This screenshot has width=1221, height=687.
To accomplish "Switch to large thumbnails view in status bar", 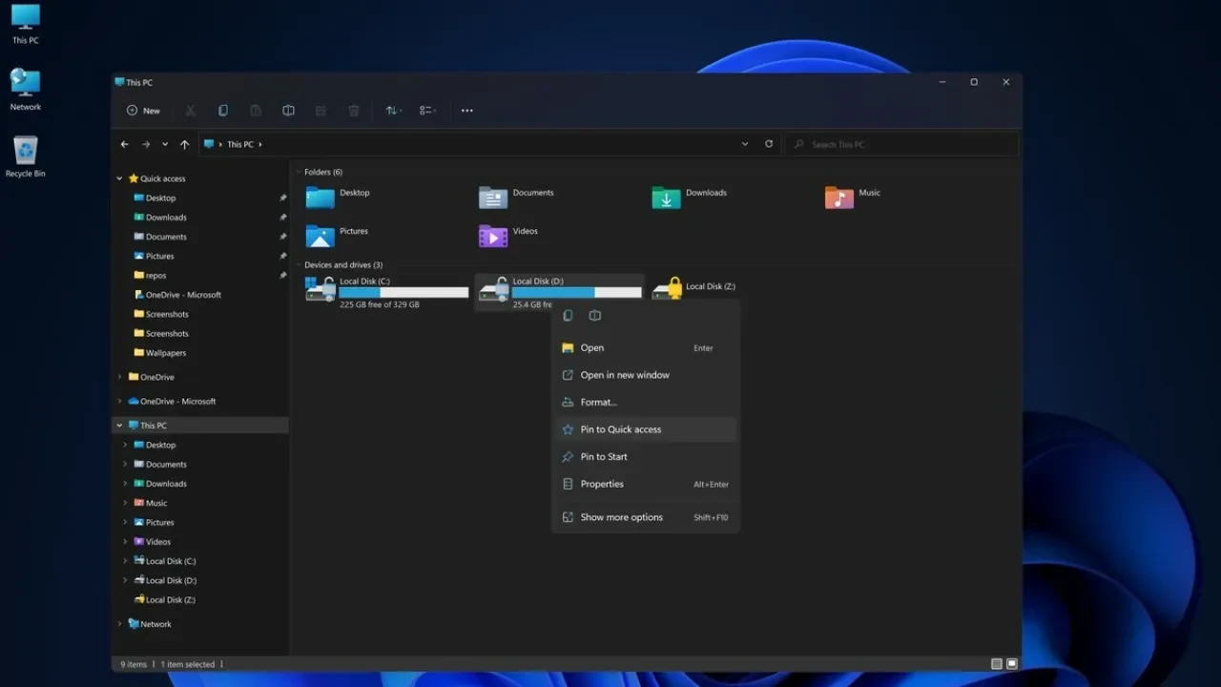I will (1012, 664).
